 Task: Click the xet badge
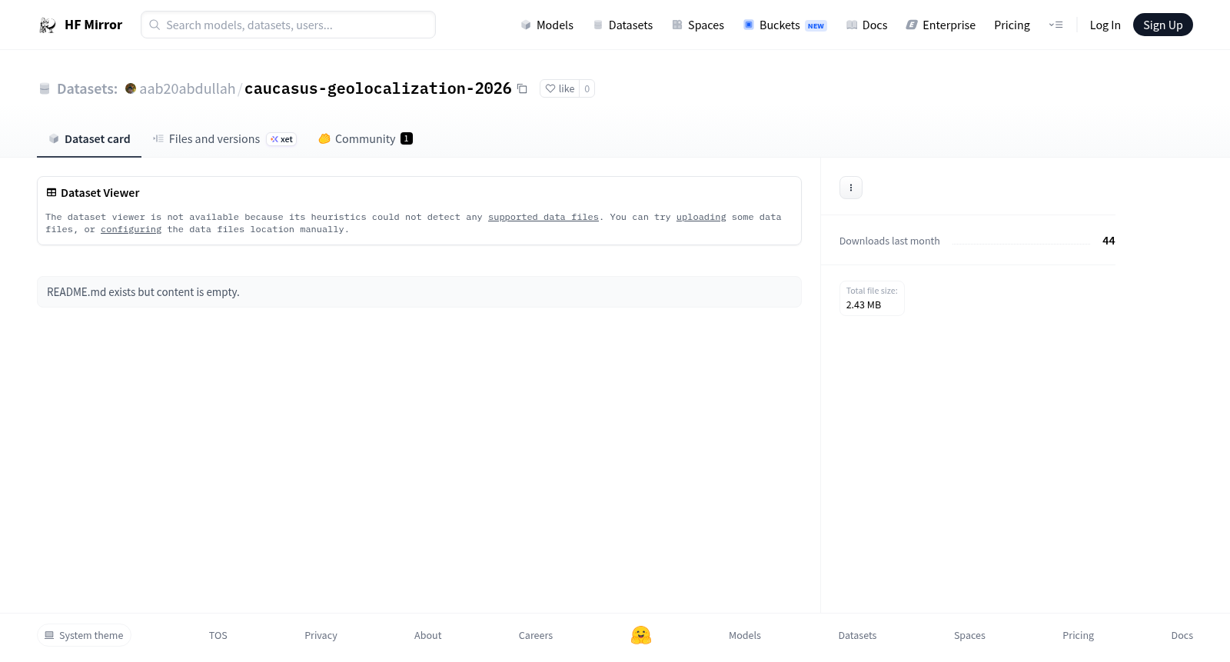[281, 139]
